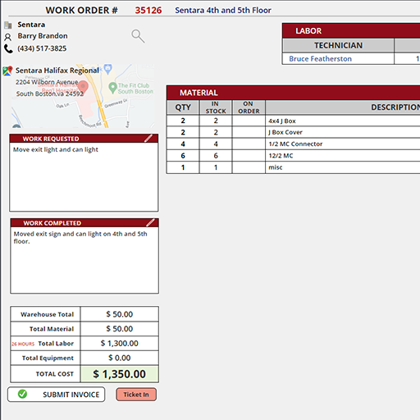Viewport: 420px width, 420px height.
Task: Click the QTY column header
Action: (x=183, y=107)
